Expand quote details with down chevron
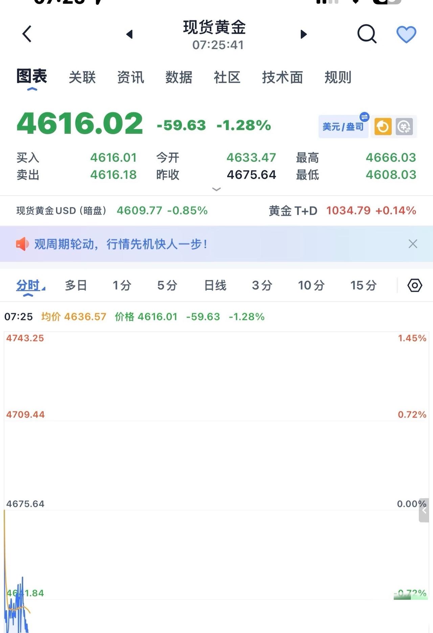The width and height of the screenshot is (433, 633). click(x=216, y=189)
